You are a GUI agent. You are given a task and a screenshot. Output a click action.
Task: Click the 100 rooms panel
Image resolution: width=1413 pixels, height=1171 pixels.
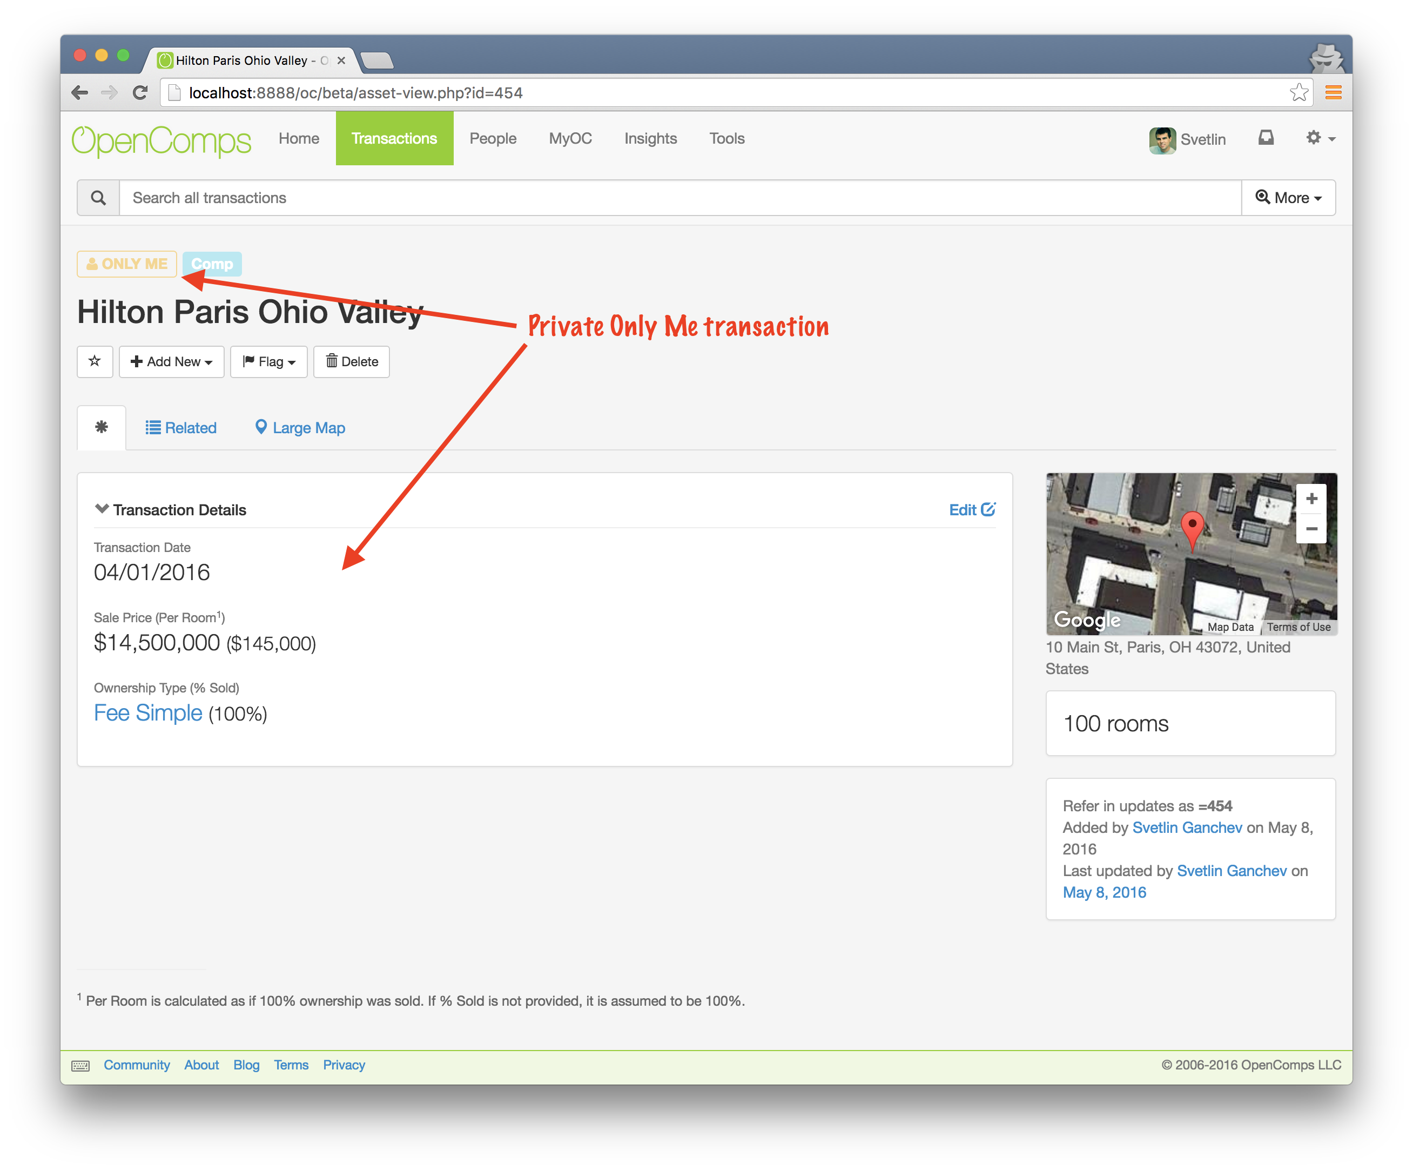point(1190,723)
